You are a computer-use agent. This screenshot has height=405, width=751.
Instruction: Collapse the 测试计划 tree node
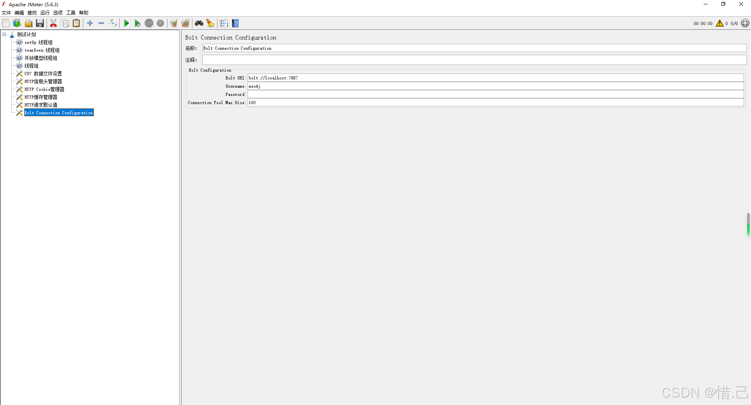click(4, 34)
